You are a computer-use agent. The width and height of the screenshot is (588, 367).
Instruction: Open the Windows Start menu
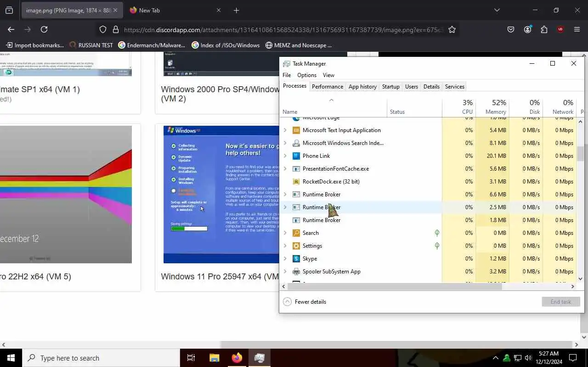[11, 358]
